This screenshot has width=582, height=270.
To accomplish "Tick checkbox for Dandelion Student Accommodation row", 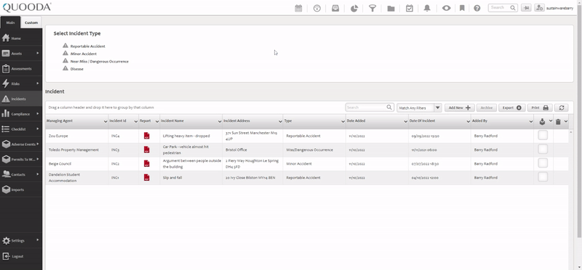I will pos(543,176).
